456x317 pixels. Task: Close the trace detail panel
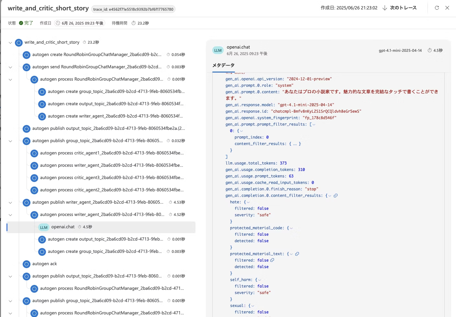pyautogui.click(x=447, y=8)
